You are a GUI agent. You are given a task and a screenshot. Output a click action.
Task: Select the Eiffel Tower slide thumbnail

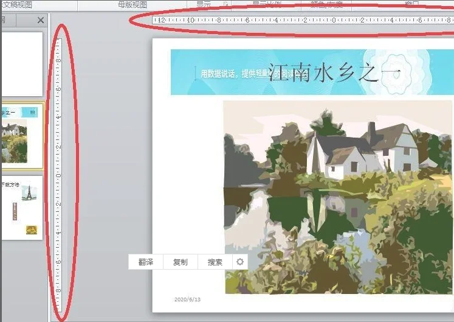point(21,207)
